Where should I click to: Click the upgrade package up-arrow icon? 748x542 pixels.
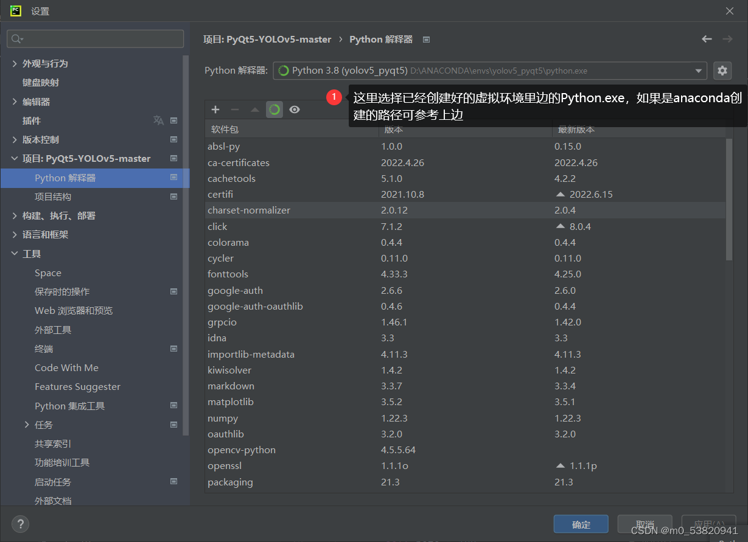click(255, 109)
